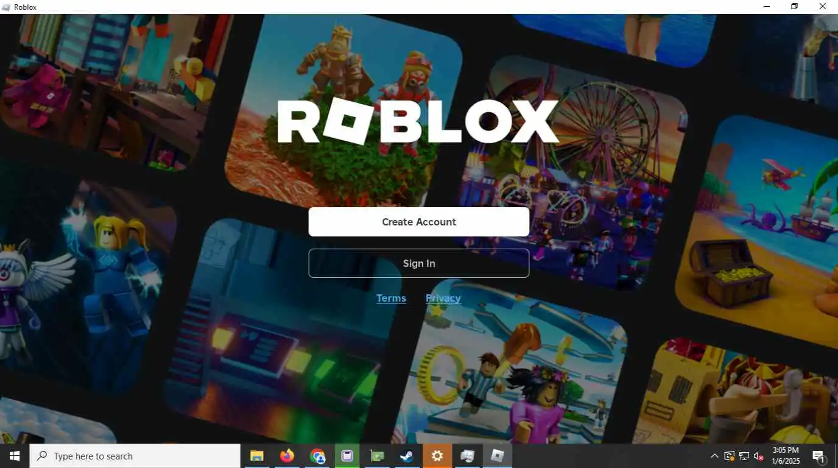838x468 pixels.
Task: Open the Windows Start menu
Action: 15,456
